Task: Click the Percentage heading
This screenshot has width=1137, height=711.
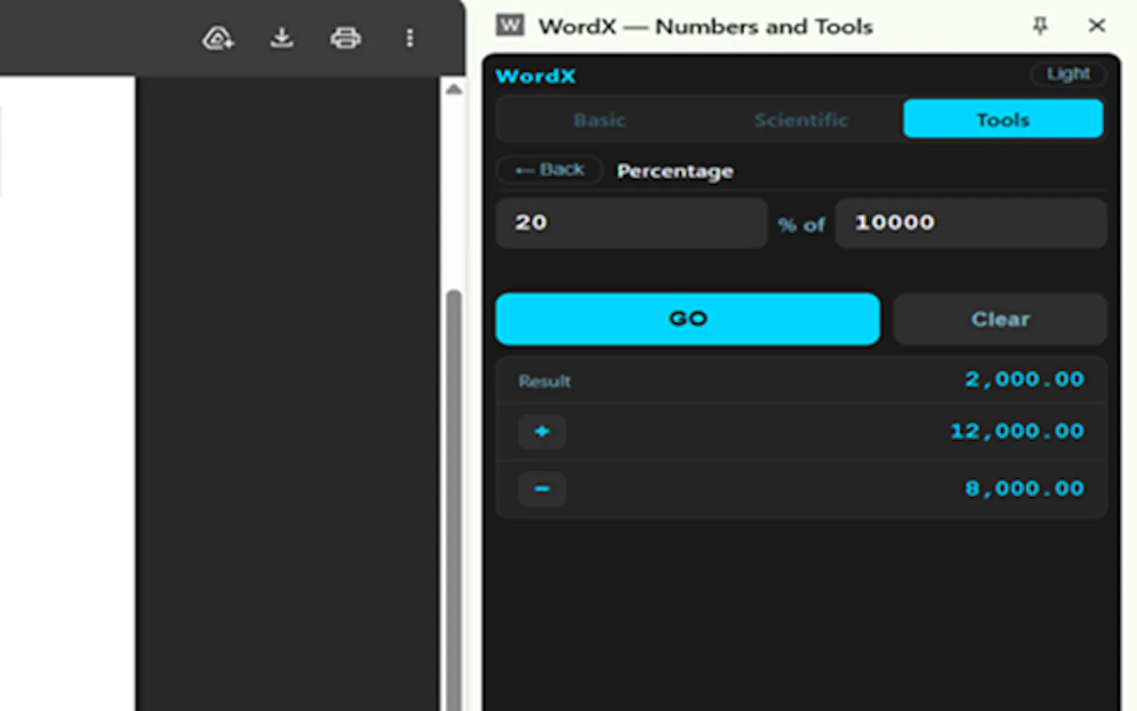Action: tap(675, 171)
